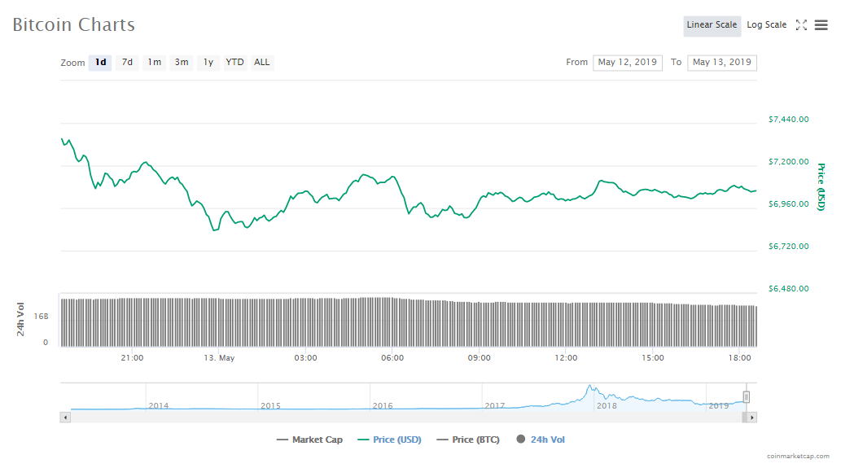The width and height of the screenshot is (841, 468).
Task: Click the To date field
Action: [x=721, y=63]
